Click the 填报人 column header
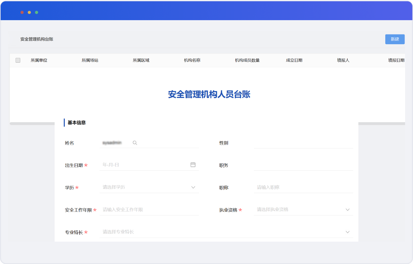The image size is (413, 264). click(343, 60)
